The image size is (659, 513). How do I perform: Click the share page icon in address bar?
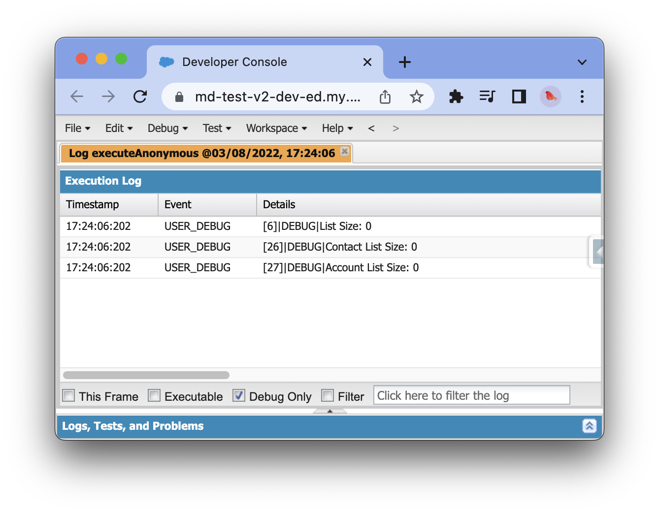pos(385,97)
